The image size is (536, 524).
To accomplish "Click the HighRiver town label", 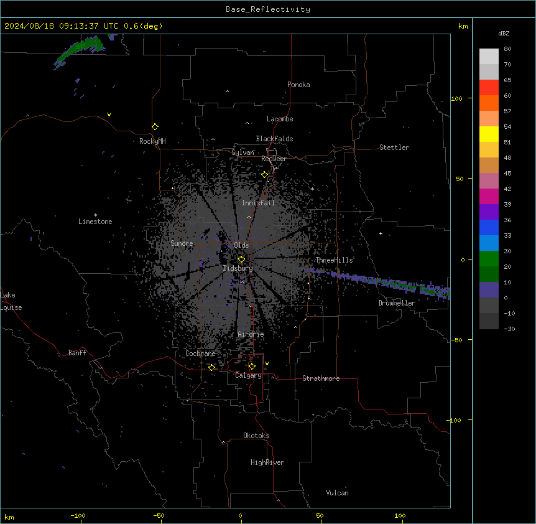I will coord(267,462).
